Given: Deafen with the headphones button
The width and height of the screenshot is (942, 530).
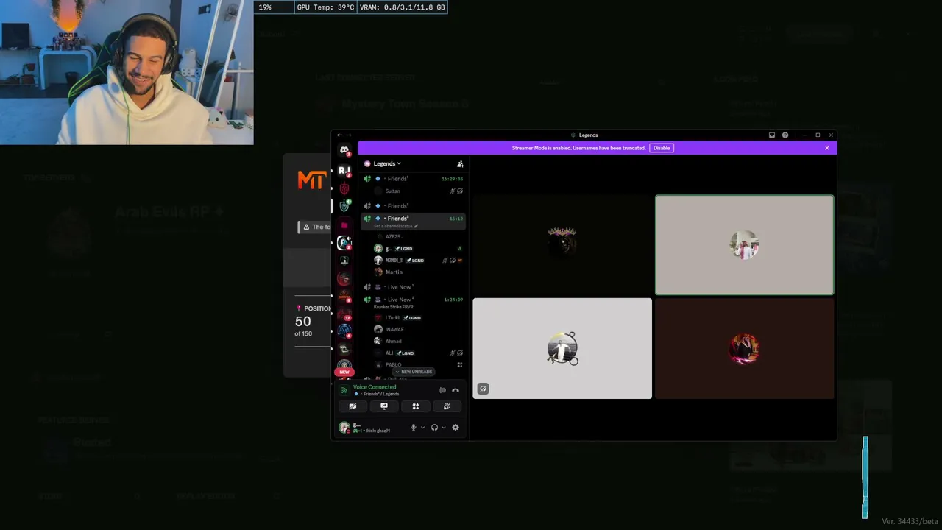Looking at the screenshot, I should click(x=434, y=427).
